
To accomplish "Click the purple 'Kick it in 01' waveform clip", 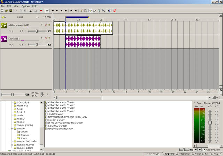I will coord(83,42).
